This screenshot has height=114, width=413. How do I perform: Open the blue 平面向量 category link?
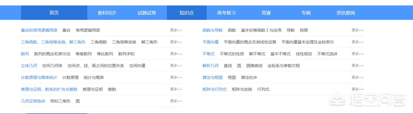click(211, 42)
